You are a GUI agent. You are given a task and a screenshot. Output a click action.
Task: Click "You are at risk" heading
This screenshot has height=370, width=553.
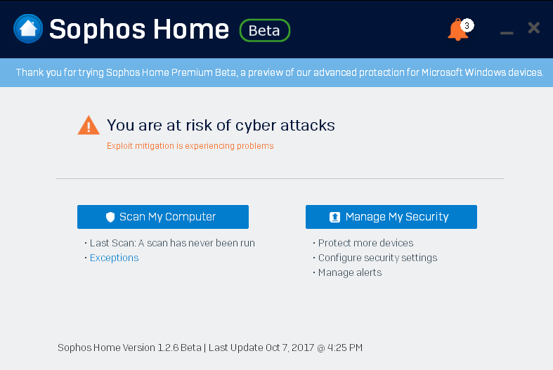pyautogui.click(x=221, y=126)
